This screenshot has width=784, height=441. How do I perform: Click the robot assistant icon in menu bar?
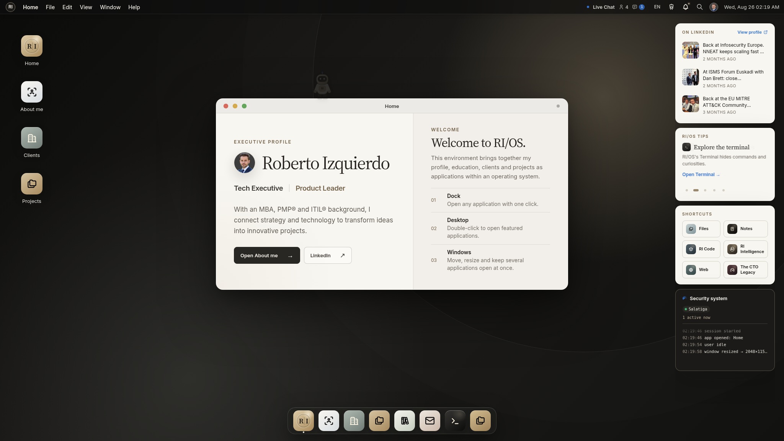[671, 7]
